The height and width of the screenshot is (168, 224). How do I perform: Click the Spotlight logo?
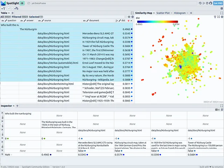[3, 3]
